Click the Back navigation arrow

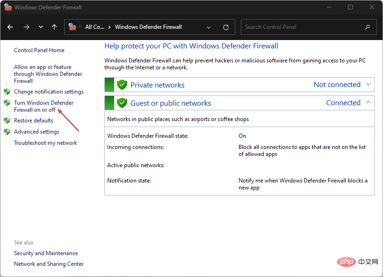11,27
